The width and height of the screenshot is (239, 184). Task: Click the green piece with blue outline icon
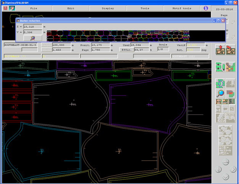click(x=220, y=83)
